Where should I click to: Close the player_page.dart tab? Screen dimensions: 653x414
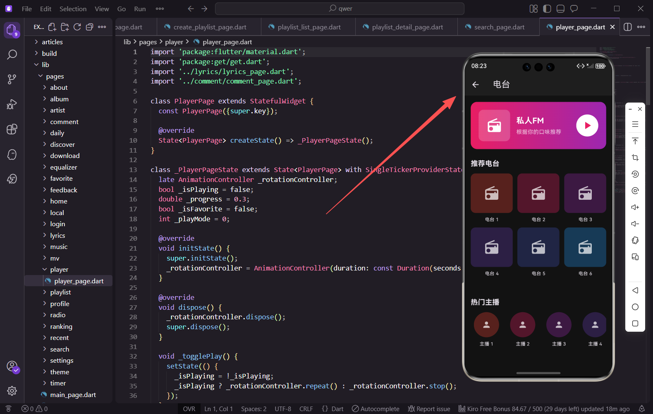[612, 27]
